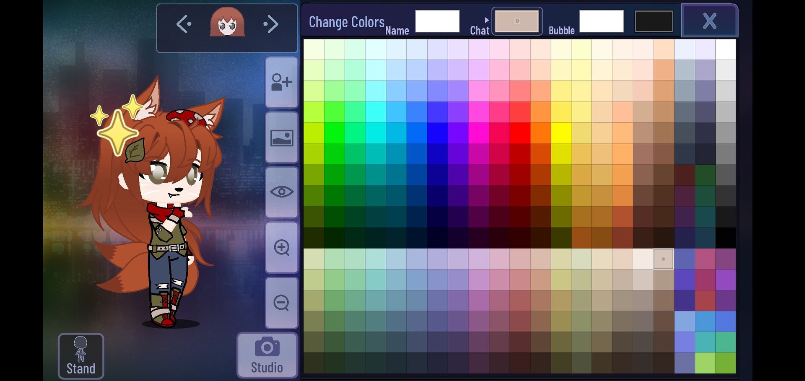Pick the pure bright yellow swatch
This screenshot has height=381, width=805.
pyautogui.click(x=561, y=133)
